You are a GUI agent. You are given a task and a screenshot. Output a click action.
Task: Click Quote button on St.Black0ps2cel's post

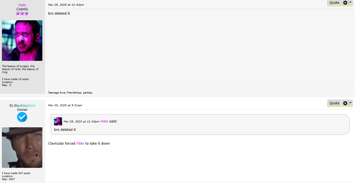coord(334,103)
